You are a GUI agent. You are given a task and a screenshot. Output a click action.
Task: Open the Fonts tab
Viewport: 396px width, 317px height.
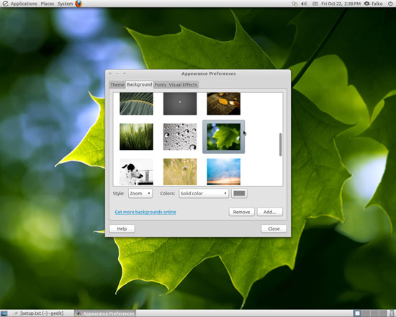(161, 85)
